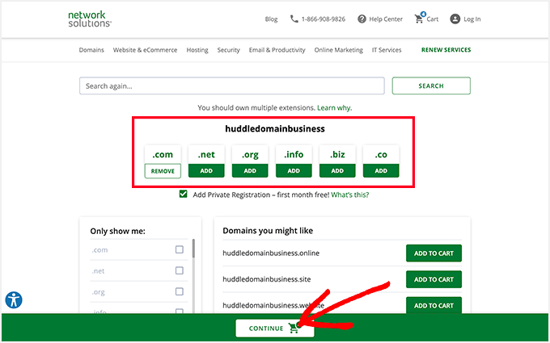Check the .org filter checkbox
Image resolution: width=550 pixels, height=343 pixels.
point(180,292)
